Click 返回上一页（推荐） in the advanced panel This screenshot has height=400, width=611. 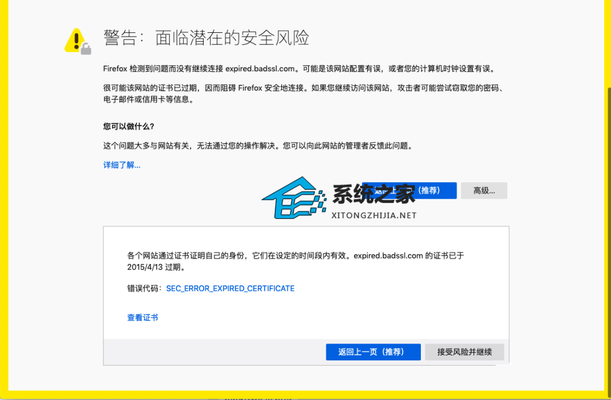coord(373,352)
